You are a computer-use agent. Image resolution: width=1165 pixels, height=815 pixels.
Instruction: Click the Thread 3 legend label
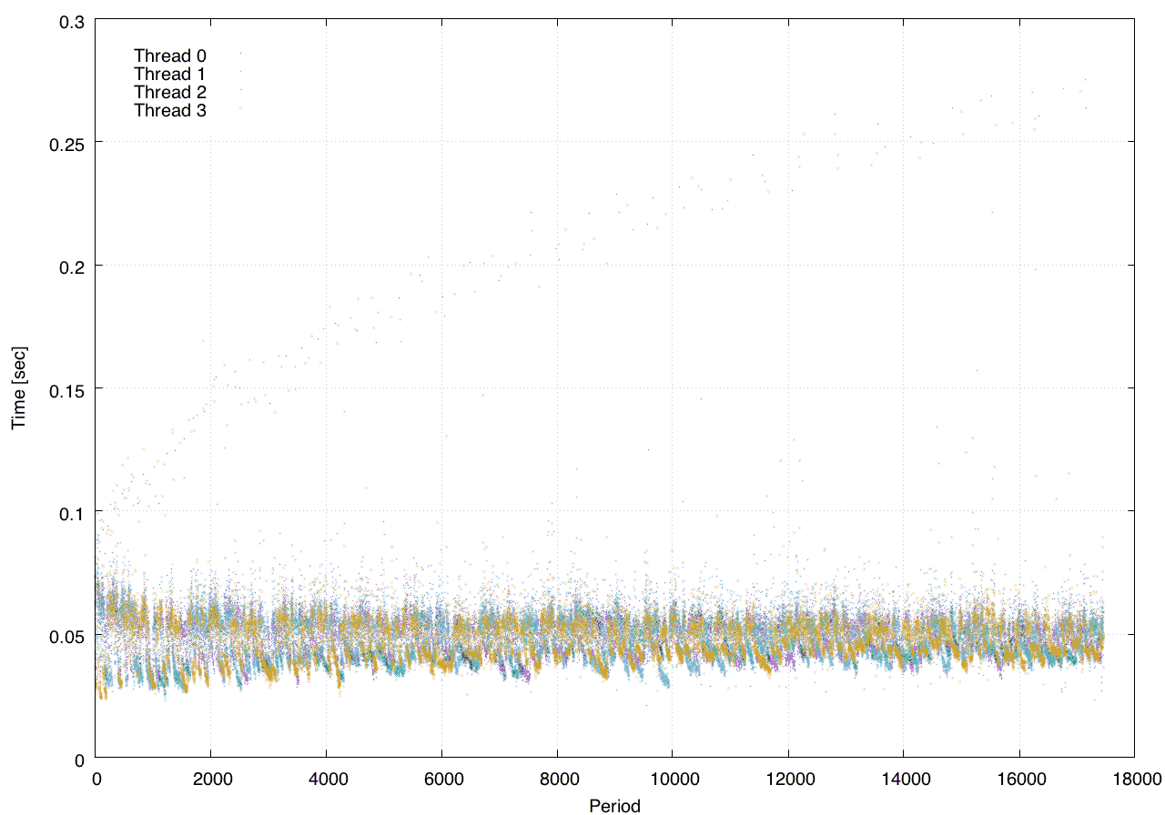point(170,111)
